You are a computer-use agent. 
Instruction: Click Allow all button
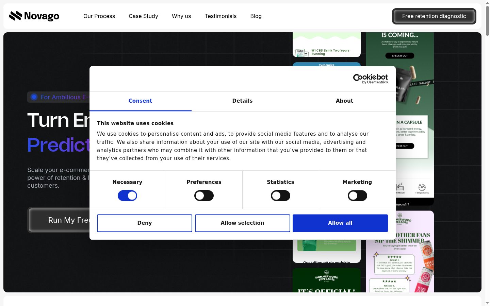tap(340, 223)
